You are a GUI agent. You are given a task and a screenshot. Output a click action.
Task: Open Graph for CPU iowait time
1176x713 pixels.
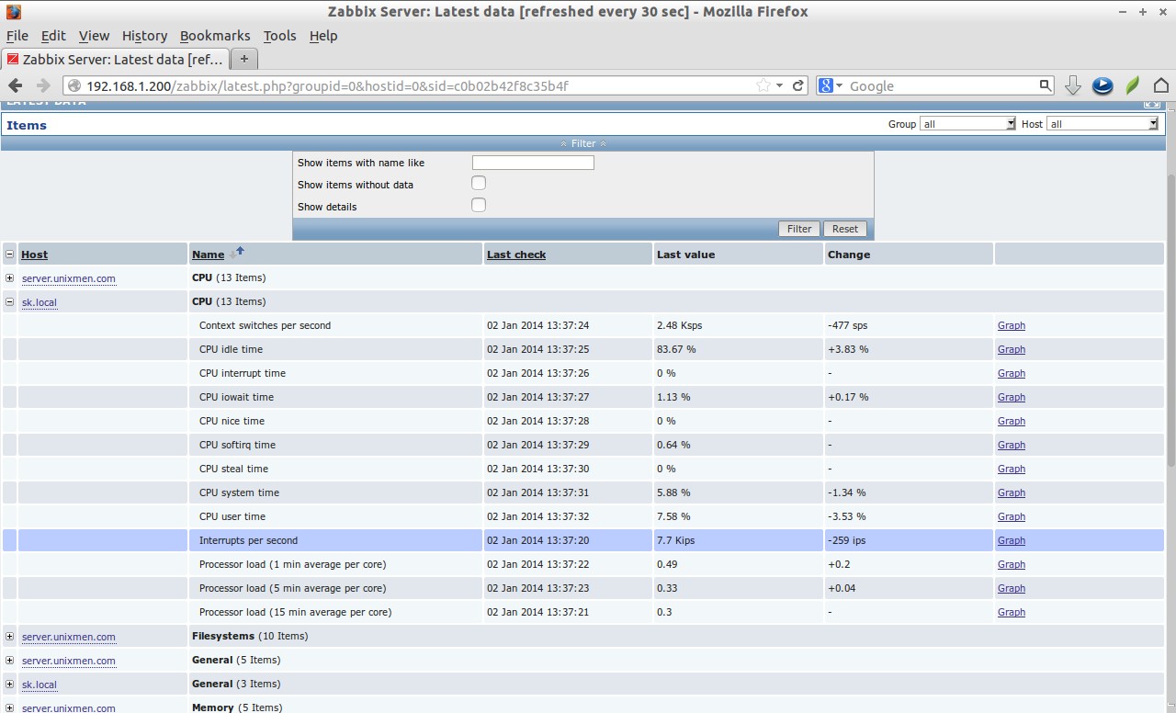pyautogui.click(x=1012, y=397)
